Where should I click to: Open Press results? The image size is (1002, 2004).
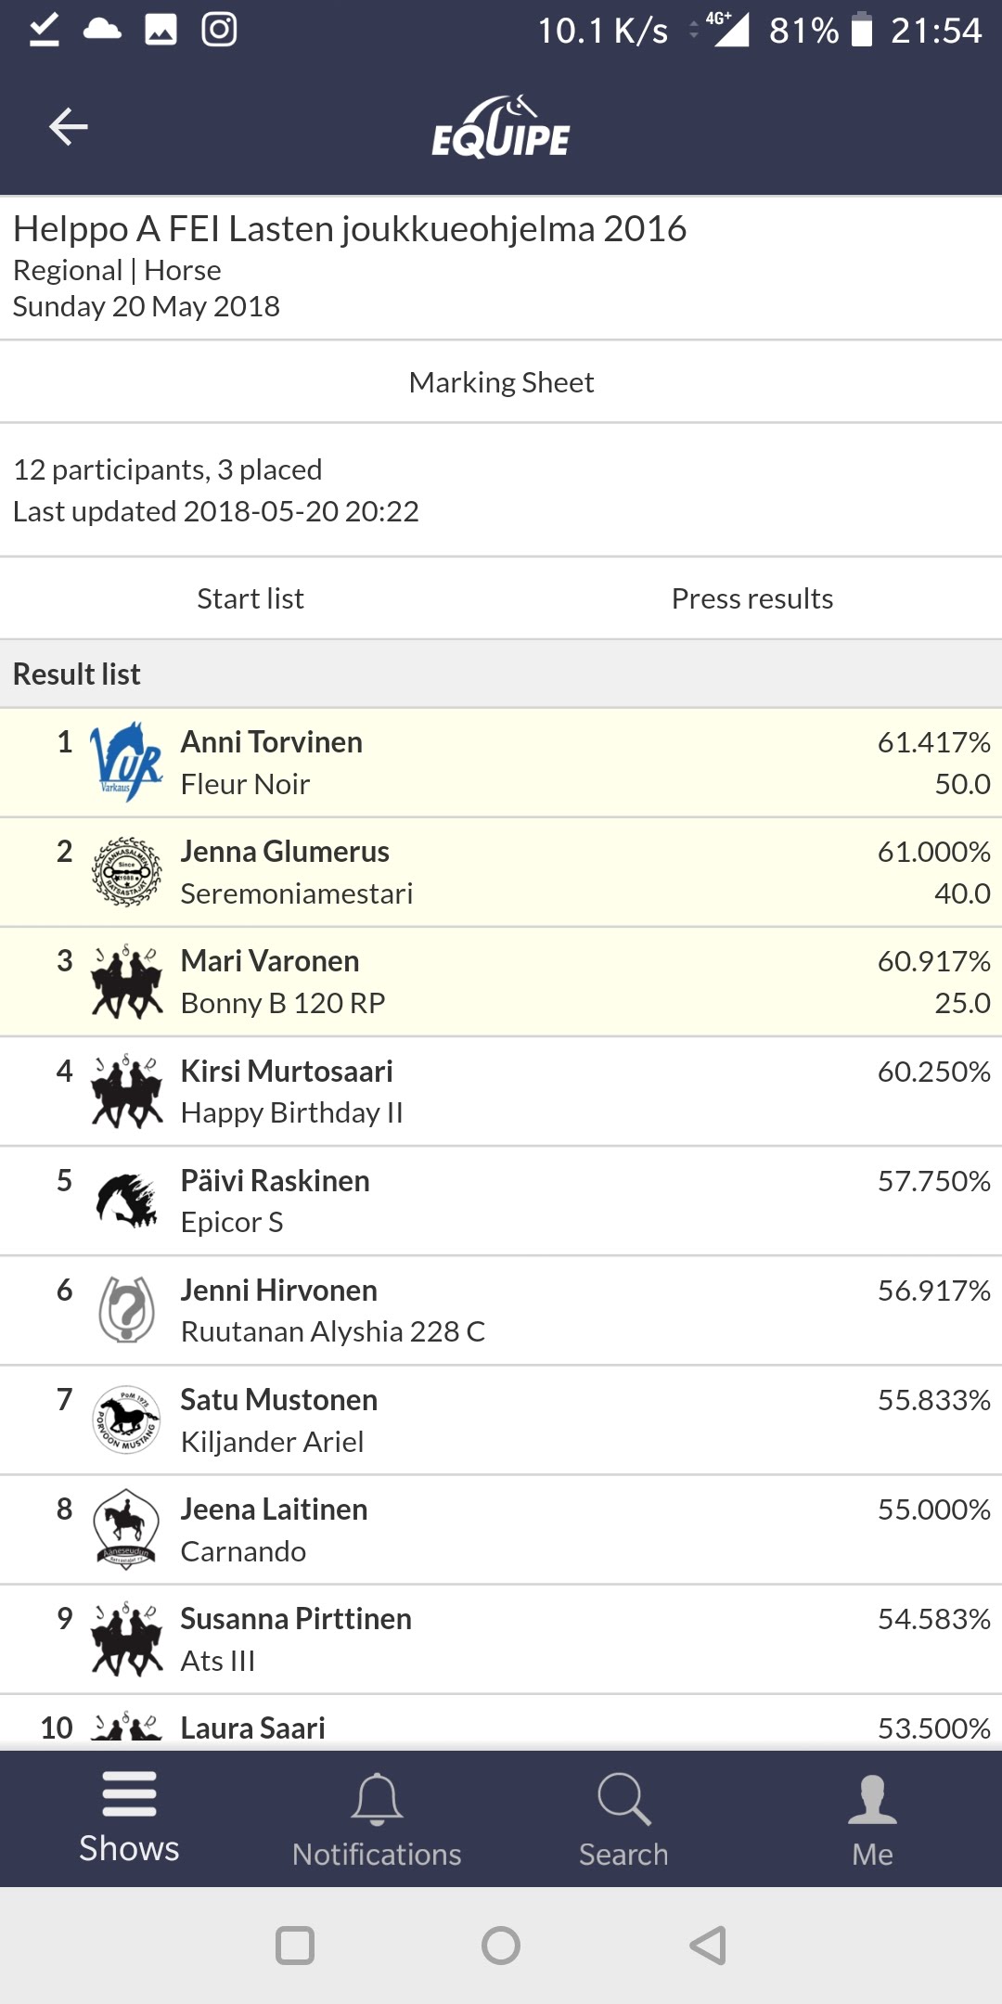[751, 598]
